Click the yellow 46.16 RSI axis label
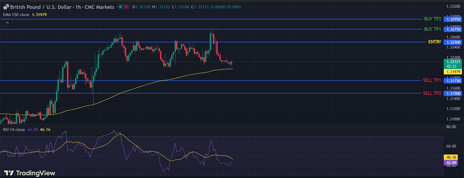This screenshot has width=464, height=178. (x=451, y=157)
